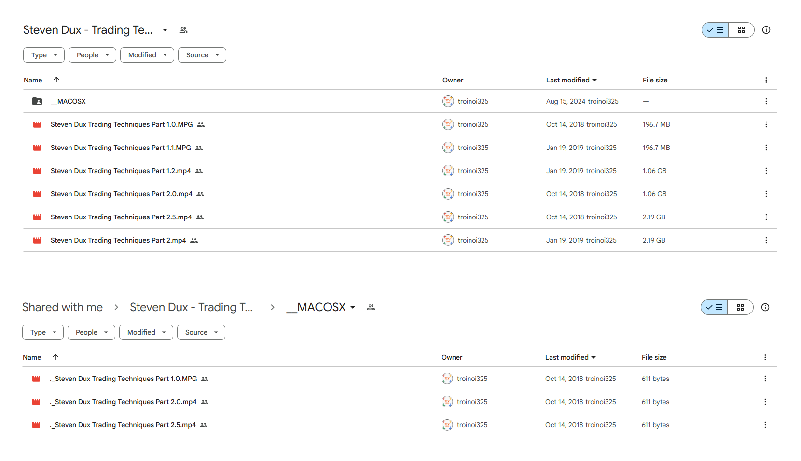Viewport: 801px width, 461px height.
Task: Click the shared people icon beside the __MACOSX title
Action: point(371,307)
